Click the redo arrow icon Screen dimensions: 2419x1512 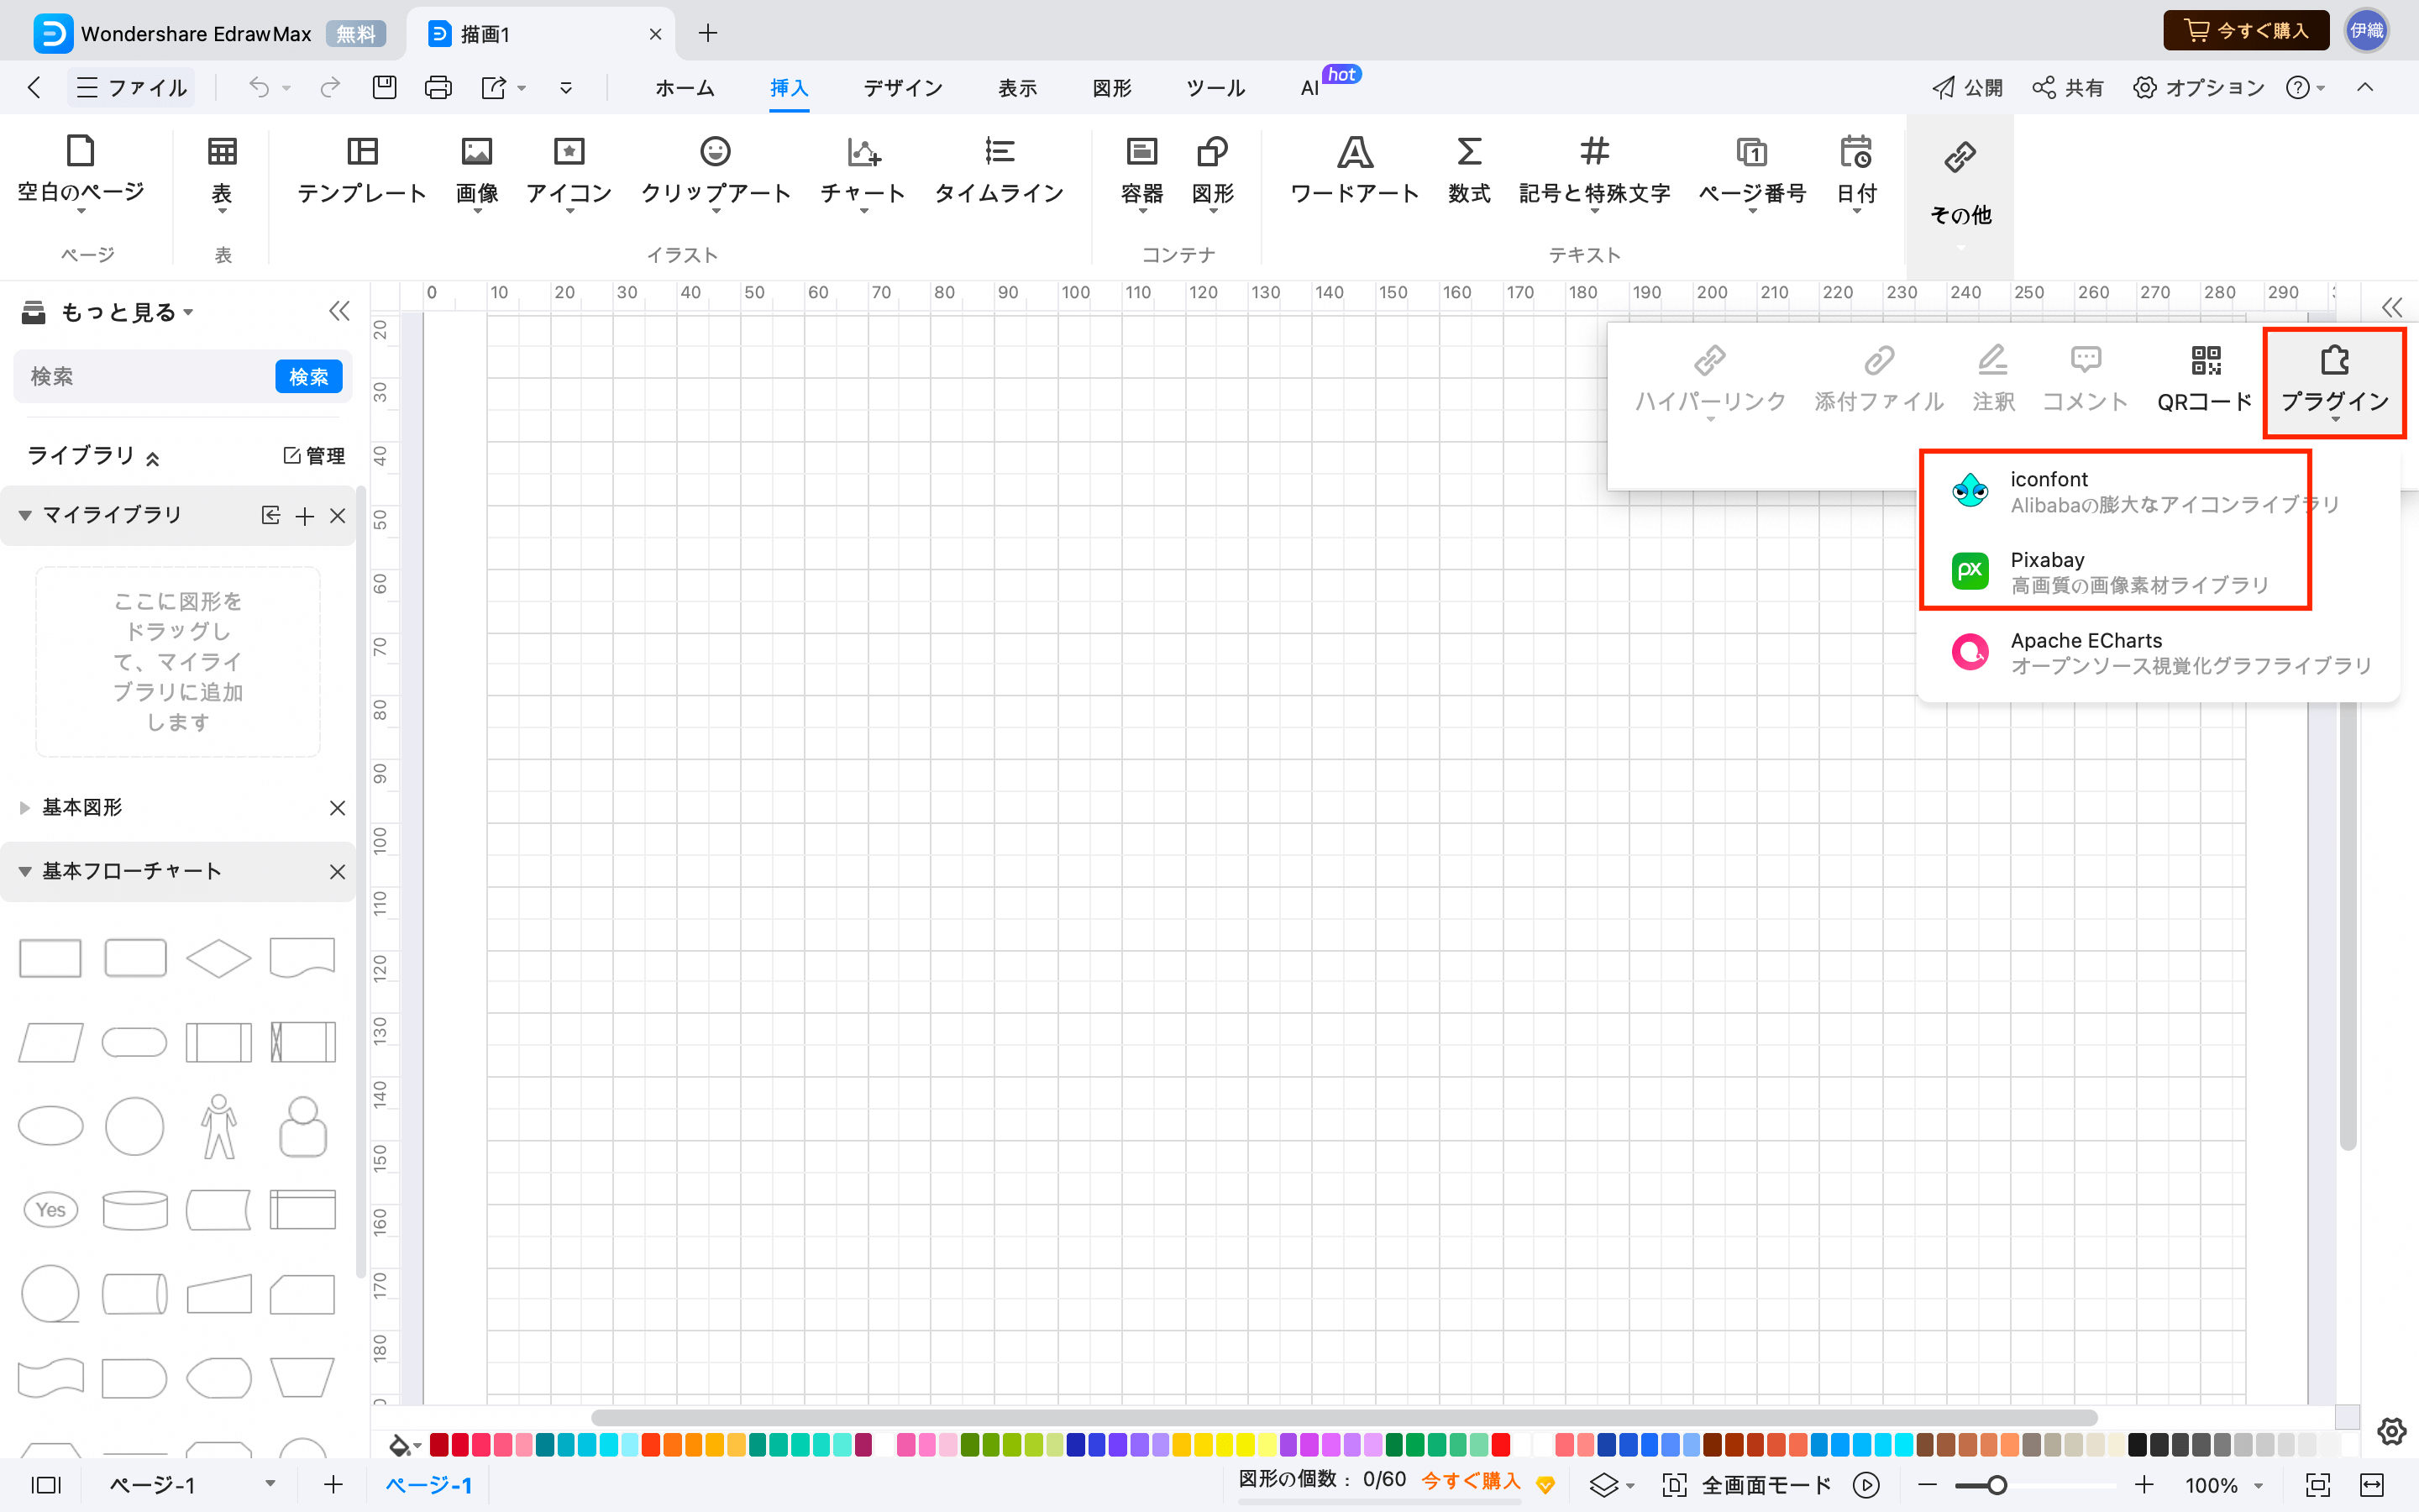pos(330,88)
